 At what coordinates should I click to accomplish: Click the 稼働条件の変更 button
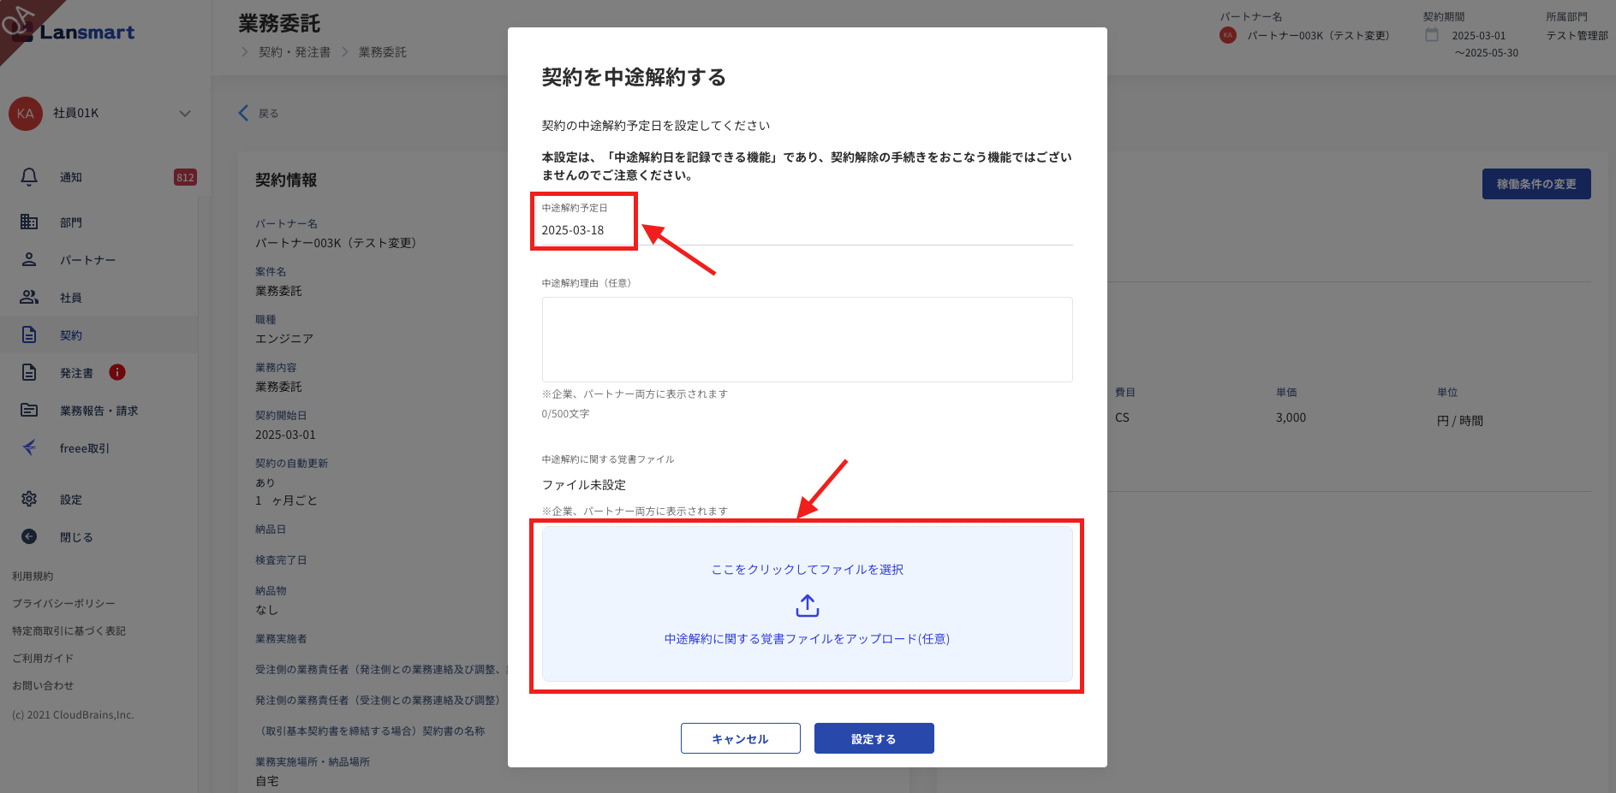click(1536, 184)
